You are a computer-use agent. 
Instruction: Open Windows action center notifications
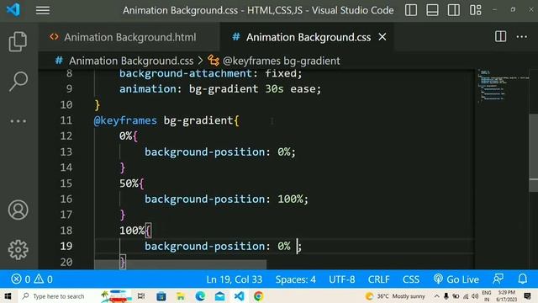[527, 296]
